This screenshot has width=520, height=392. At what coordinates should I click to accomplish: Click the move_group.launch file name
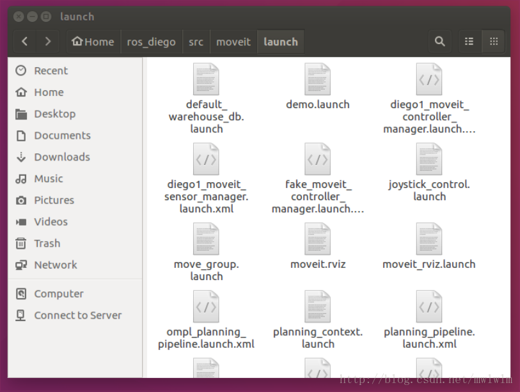(x=207, y=270)
